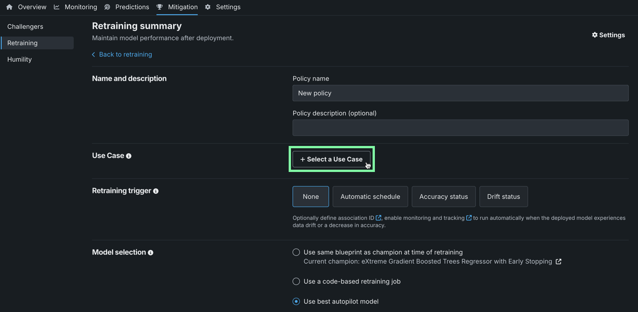Click the info icon next to Retraining trigger
Image resolution: width=638 pixels, height=312 pixels.
[156, 191]
